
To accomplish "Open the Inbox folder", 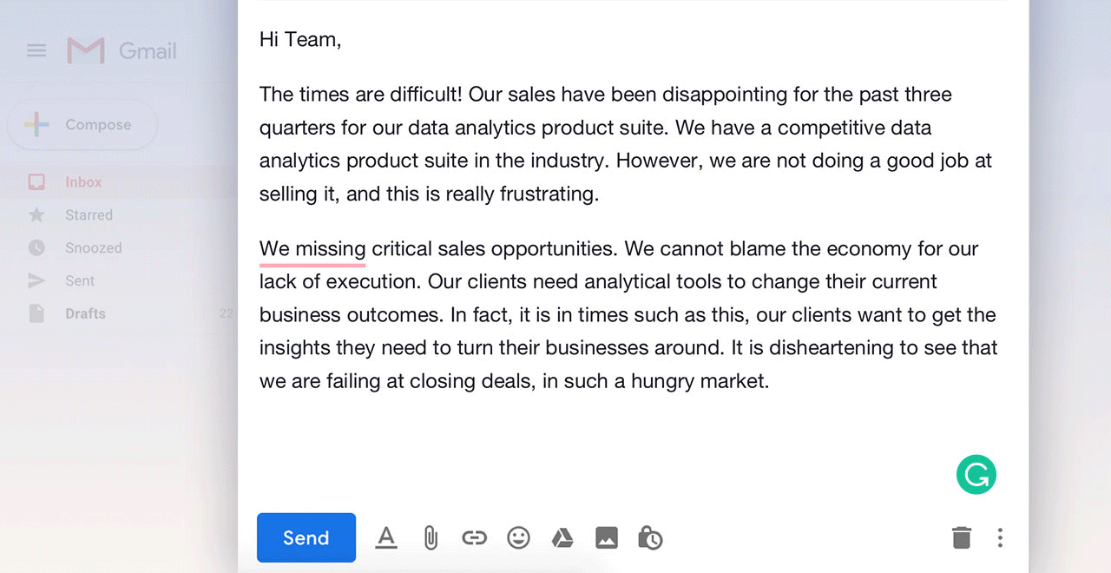I will [83, 182].
